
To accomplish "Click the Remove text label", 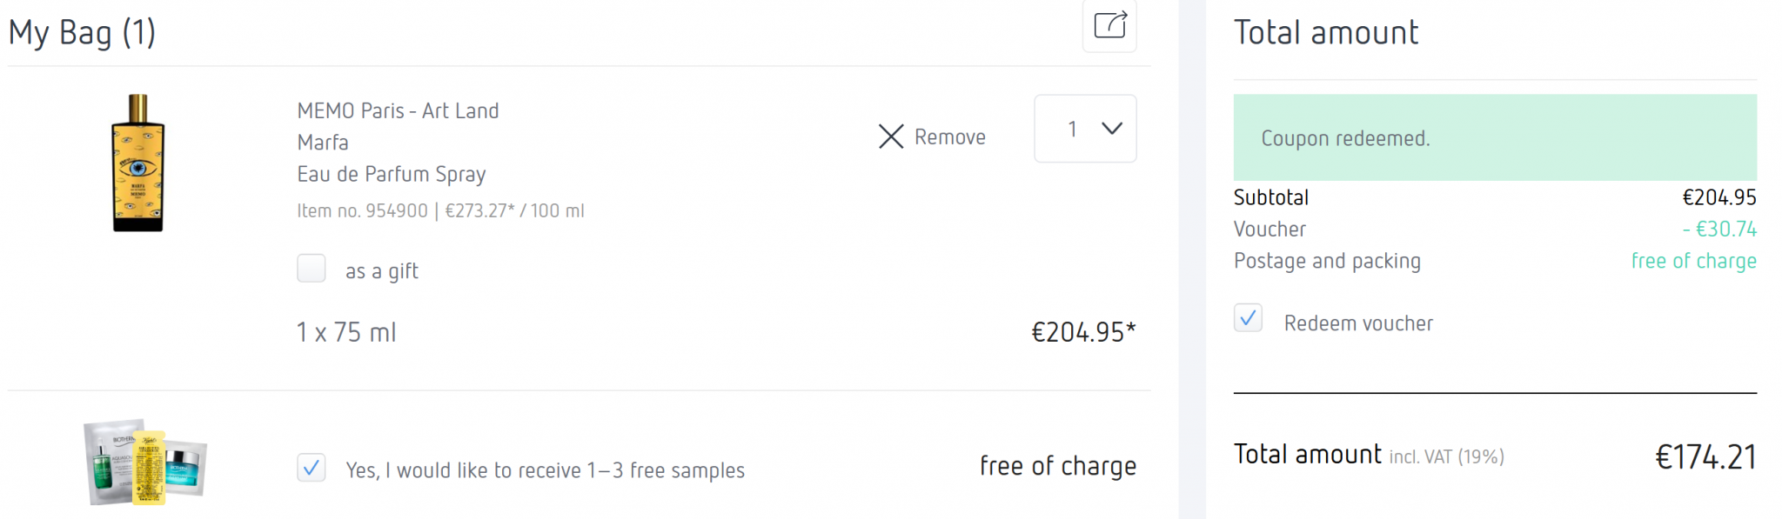I will tap(949, 137).
